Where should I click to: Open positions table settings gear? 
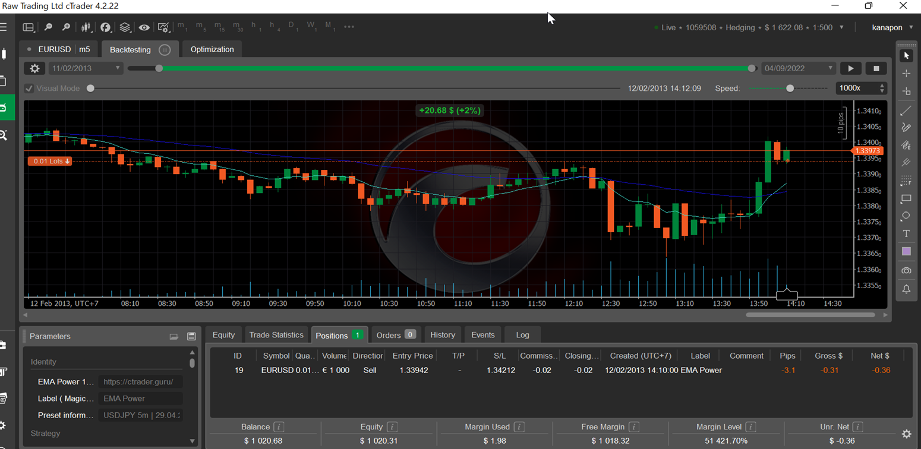coord(906,434)
